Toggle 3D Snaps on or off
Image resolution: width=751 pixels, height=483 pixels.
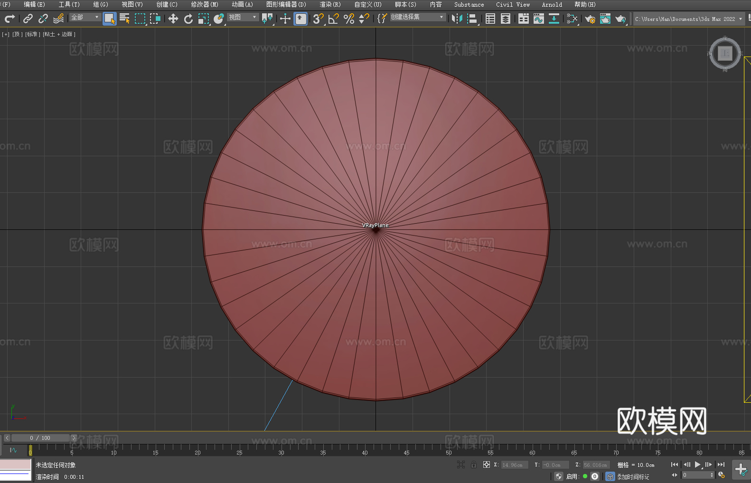(x=319, y=19)
